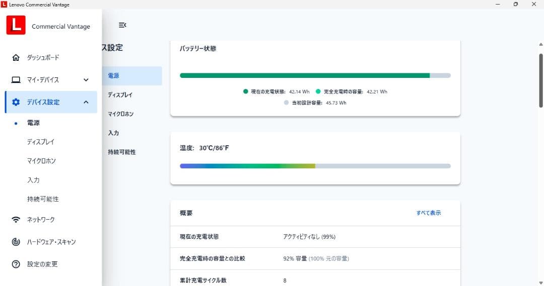This screenshot has height=286, width=544.
Task: Select マイクロホン under デバイス設定 in sidebar
Action: (41, 161)
